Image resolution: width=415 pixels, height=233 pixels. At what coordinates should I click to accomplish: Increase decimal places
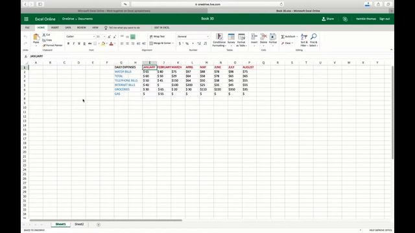point(199,43)
